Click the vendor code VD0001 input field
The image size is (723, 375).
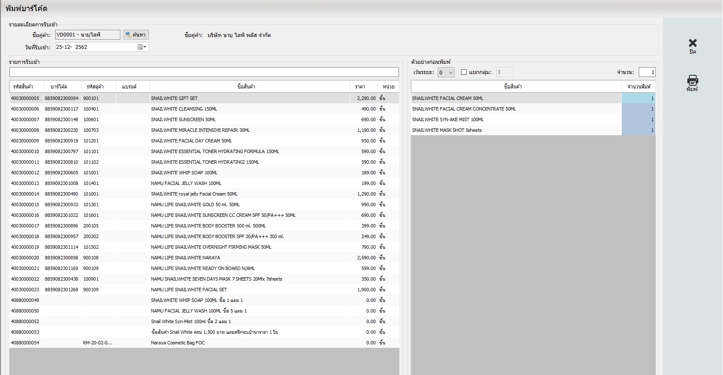tap(88, 35)
